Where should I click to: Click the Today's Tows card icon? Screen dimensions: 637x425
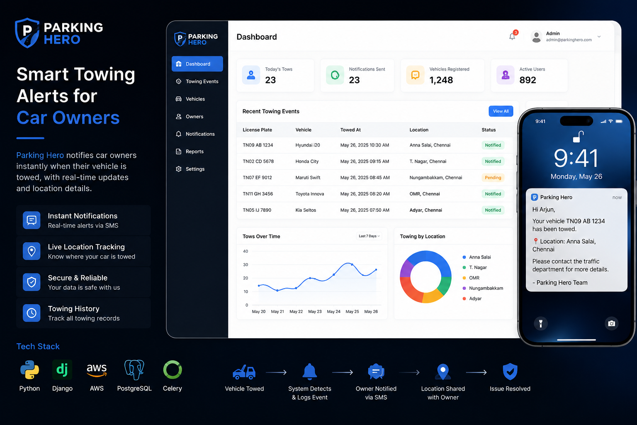(251, 75)
